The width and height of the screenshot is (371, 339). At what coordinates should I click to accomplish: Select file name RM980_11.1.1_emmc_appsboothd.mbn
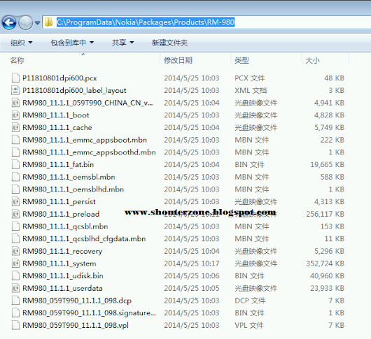pos(89,152)
